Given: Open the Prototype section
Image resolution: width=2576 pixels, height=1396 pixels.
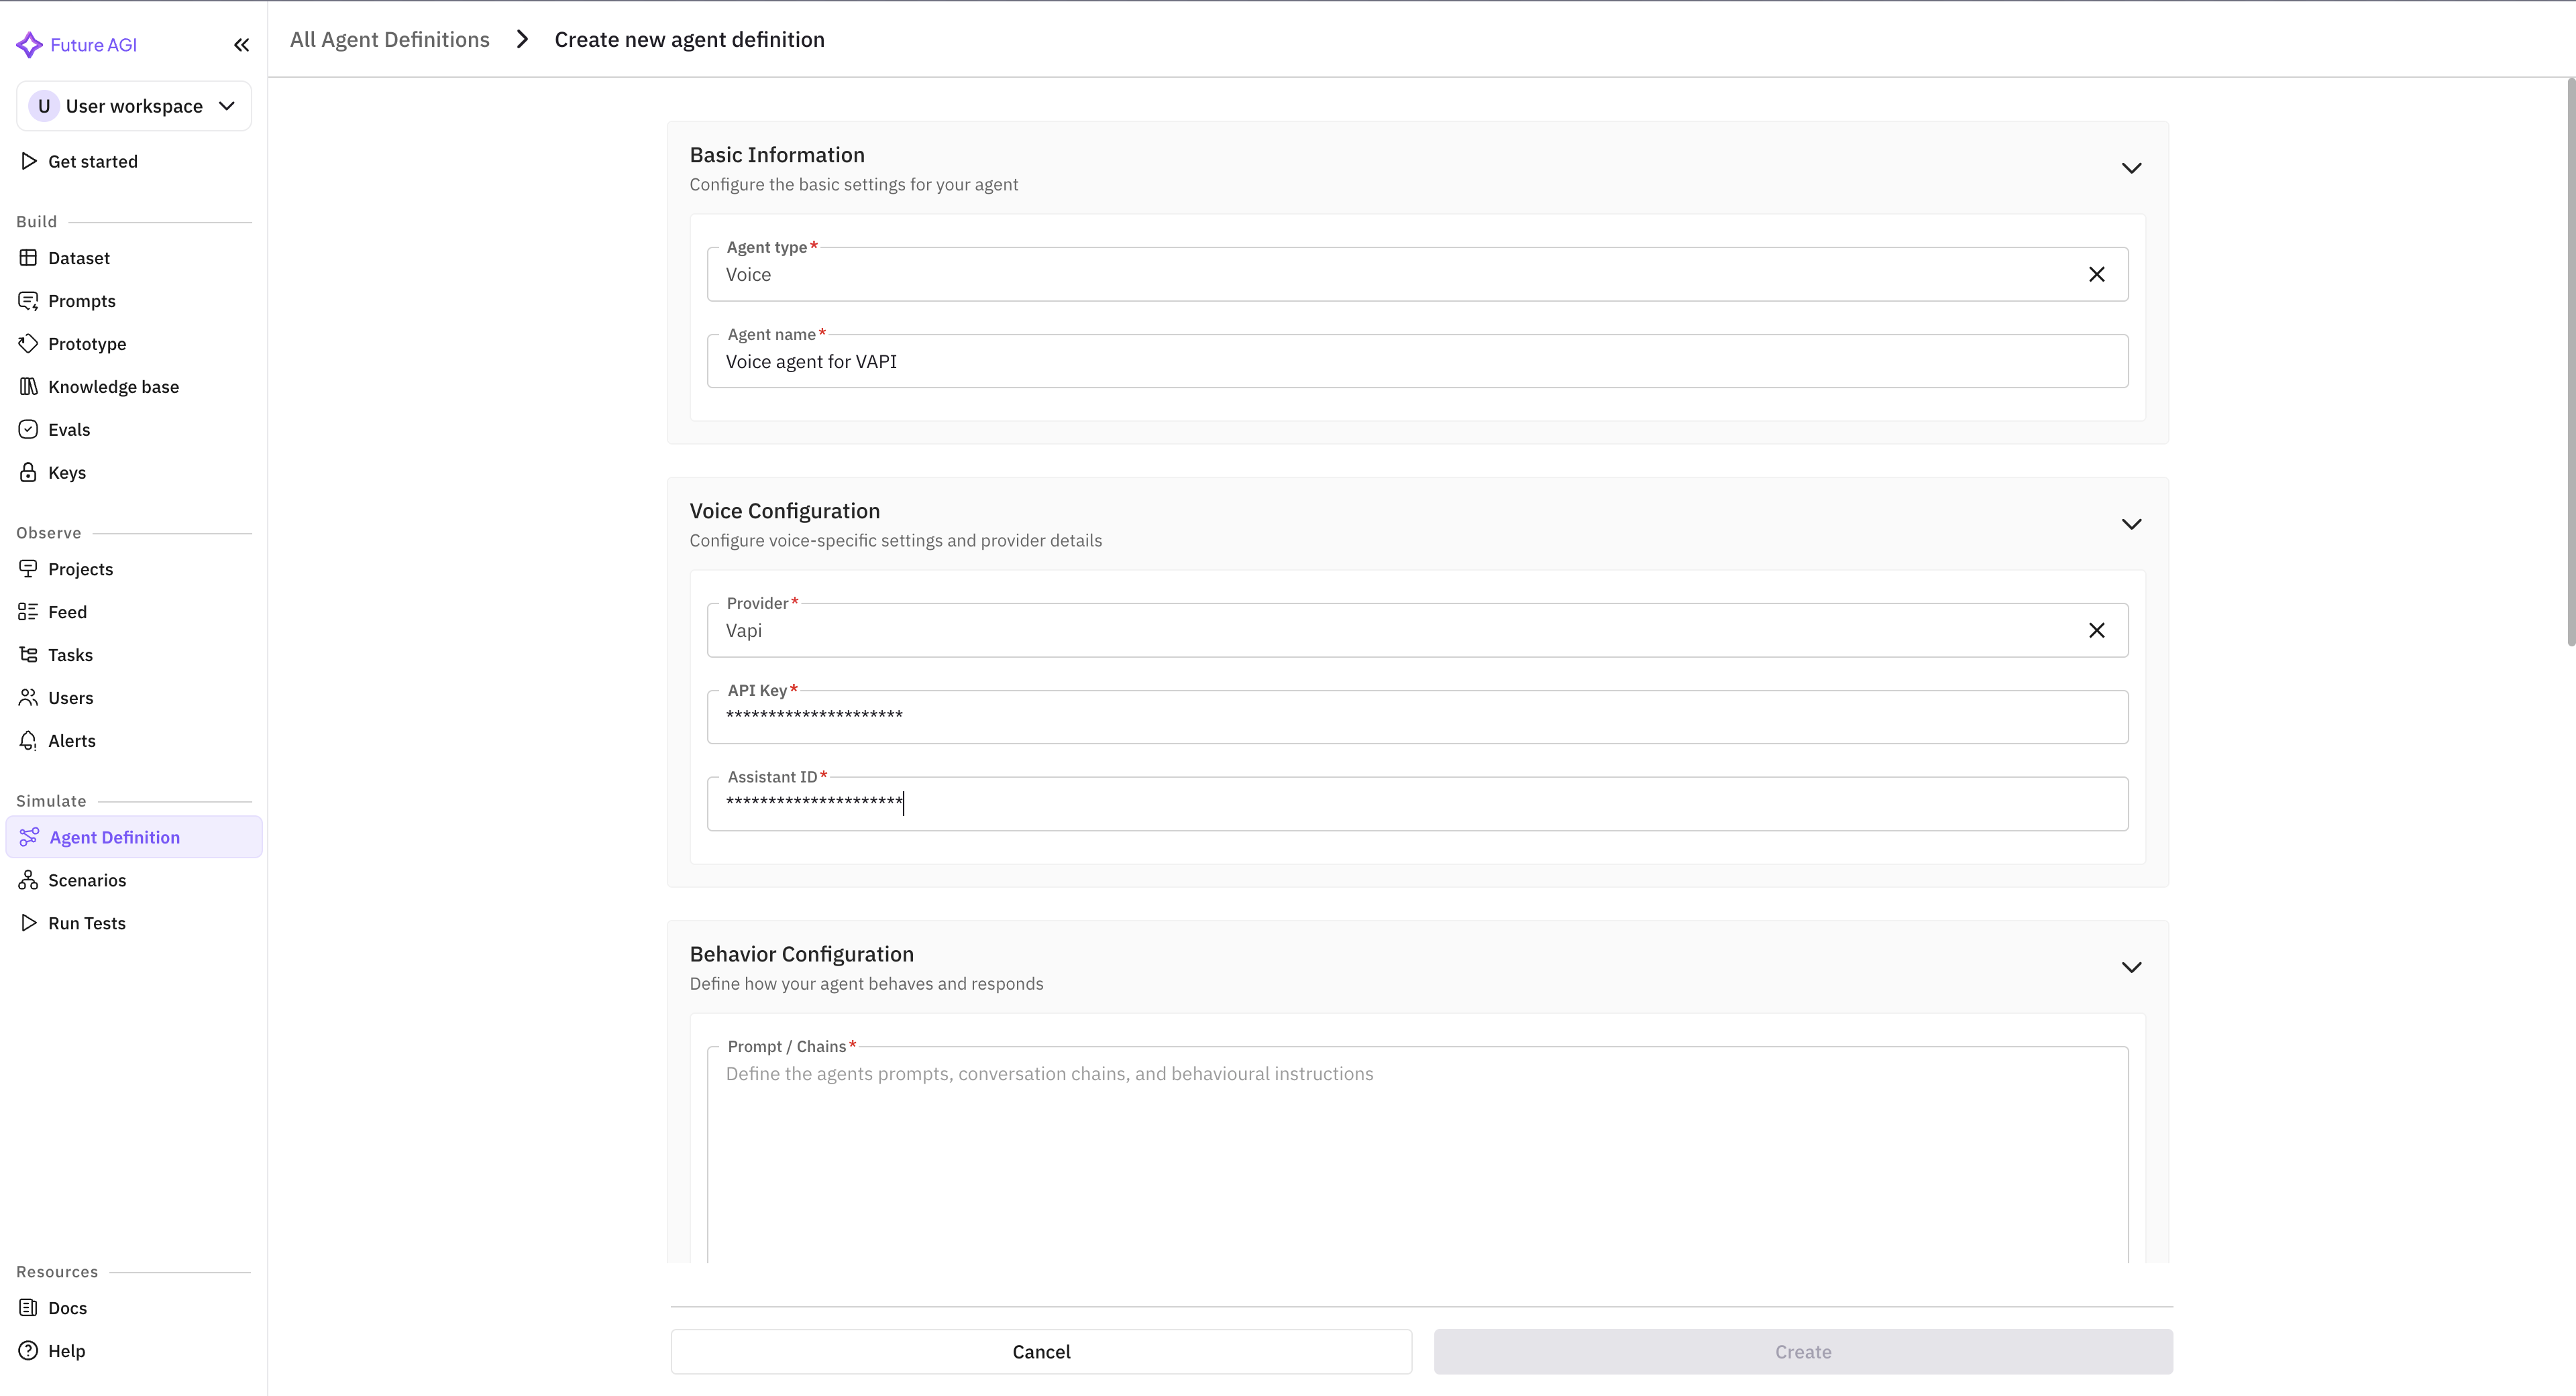Looking at the screenshot, I should click(87, 343).
